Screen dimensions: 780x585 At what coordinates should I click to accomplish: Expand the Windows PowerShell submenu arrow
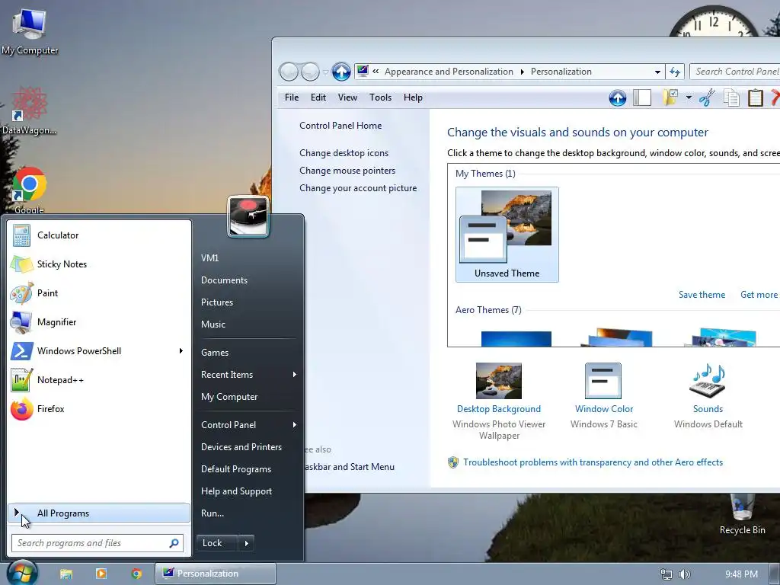point(181,350)
